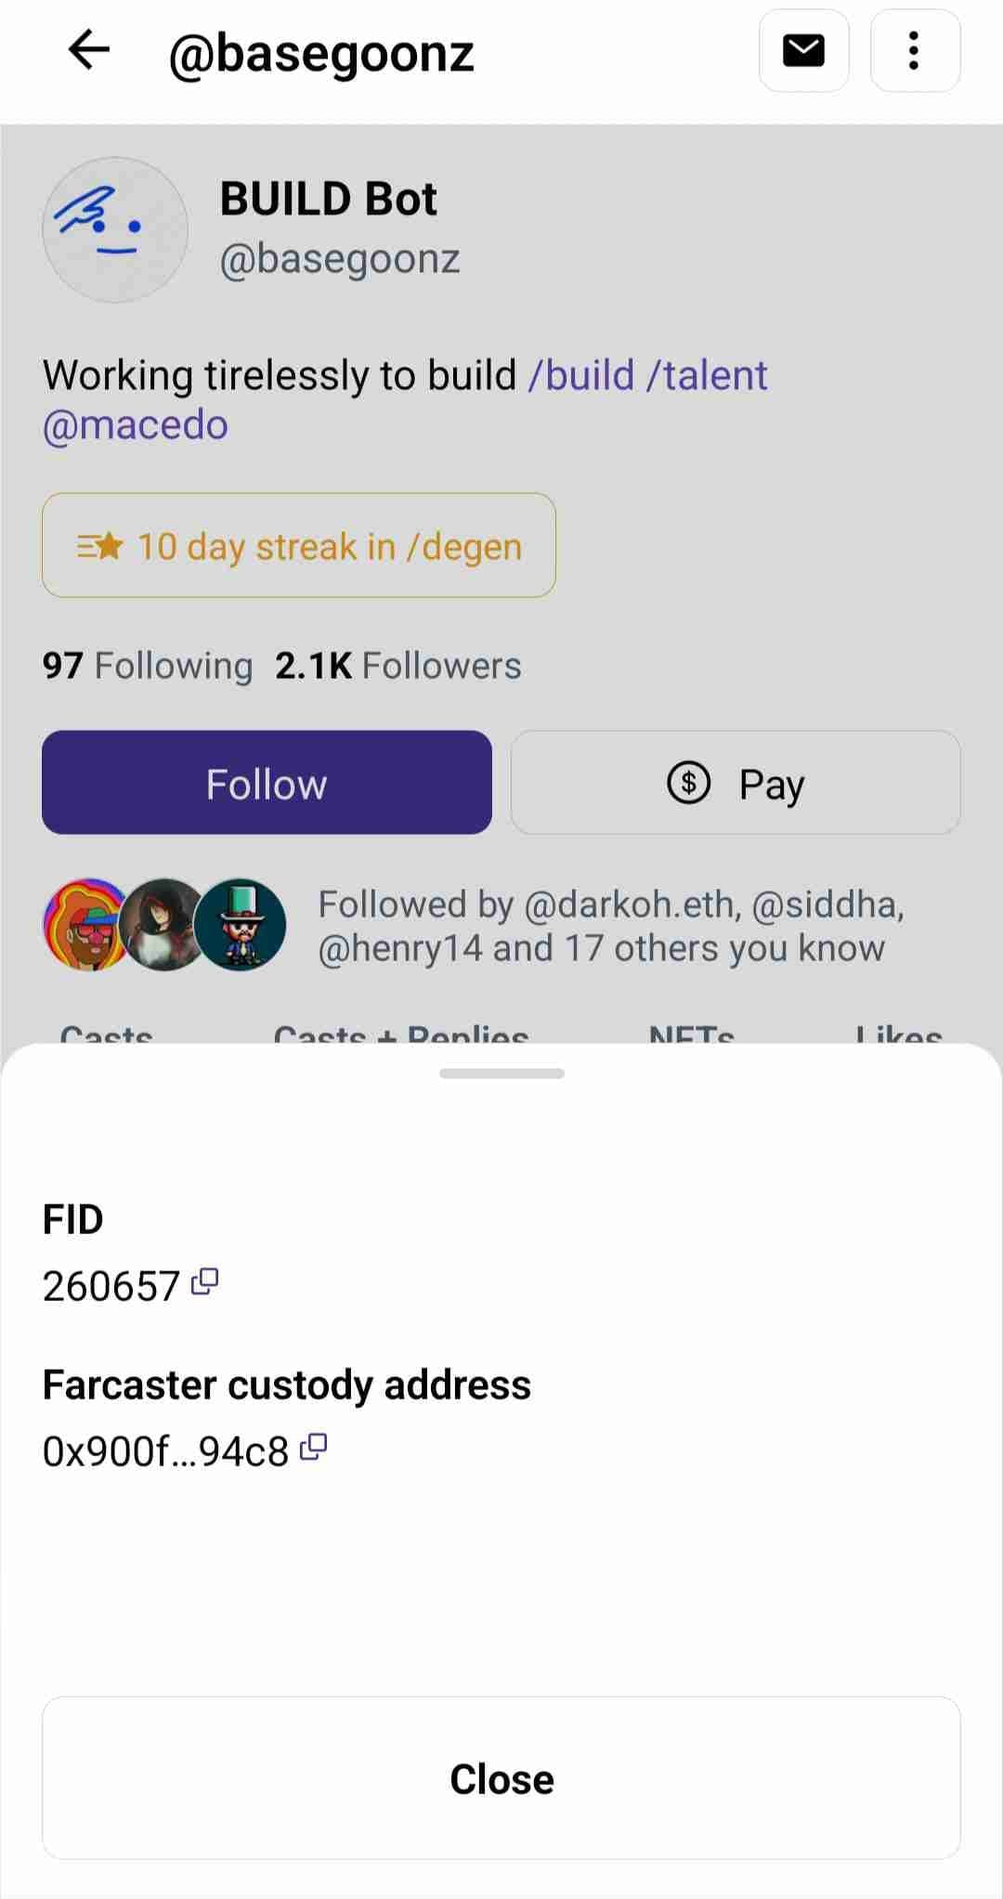Copy the FID number icon
This screenshot has height=1899, width=1003.
[x=204, y=1282]
